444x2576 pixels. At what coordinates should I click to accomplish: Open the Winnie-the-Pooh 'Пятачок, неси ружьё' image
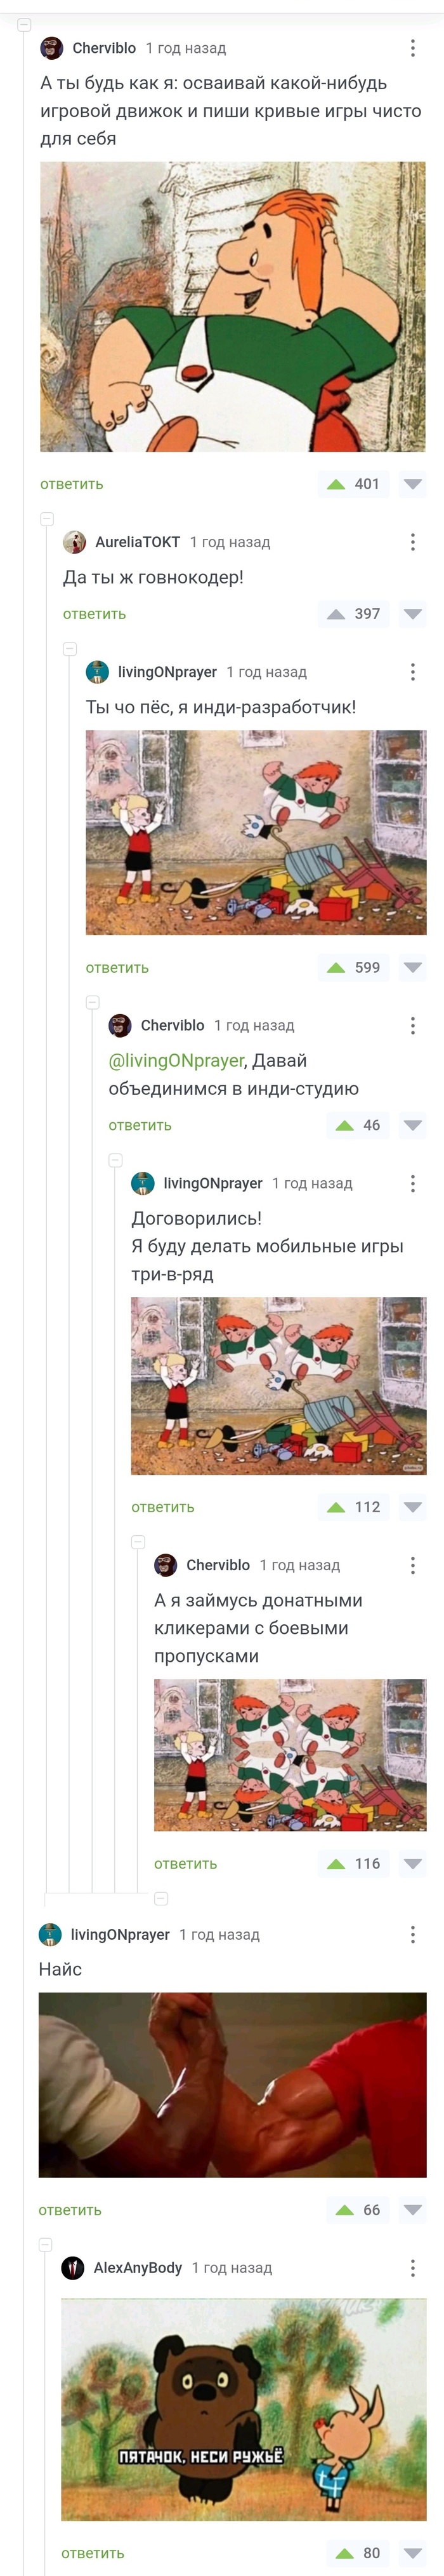coord(244,2410)
